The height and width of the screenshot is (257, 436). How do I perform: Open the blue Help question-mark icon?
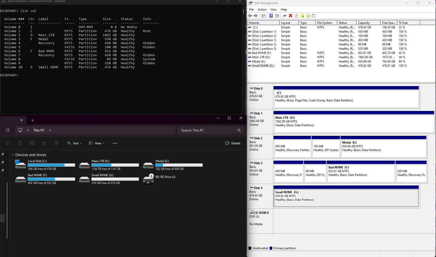[x=271, y=16]
